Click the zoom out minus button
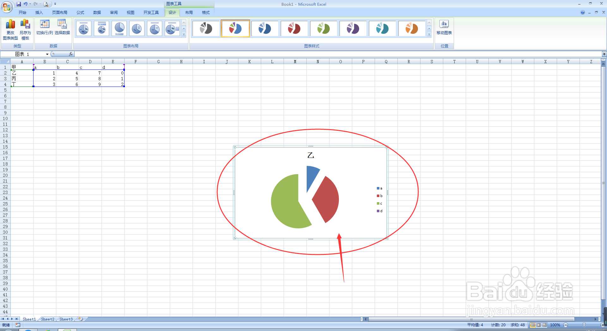This screenshot has height=331, width=607. [x=566, y=325]
